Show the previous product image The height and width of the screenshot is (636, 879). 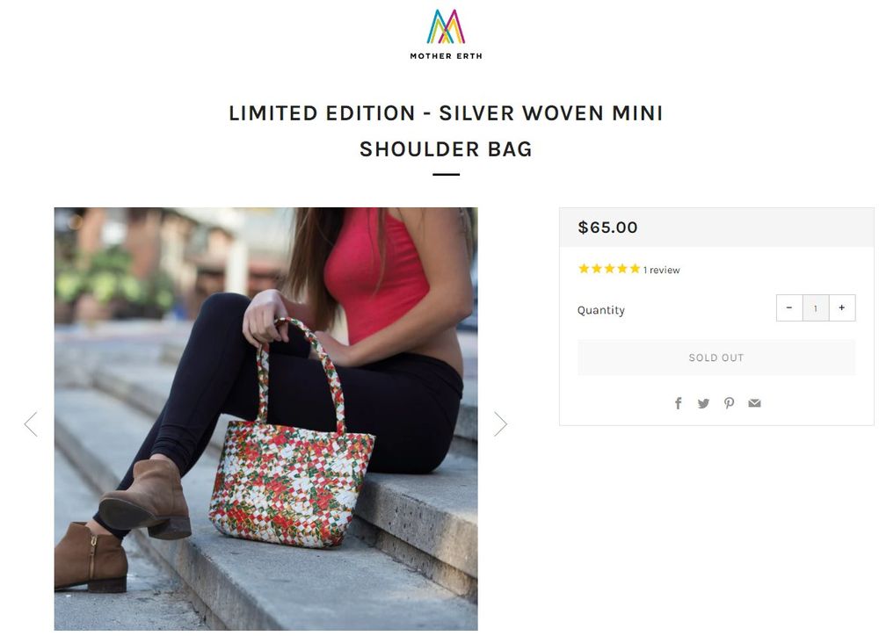point(31,424)
